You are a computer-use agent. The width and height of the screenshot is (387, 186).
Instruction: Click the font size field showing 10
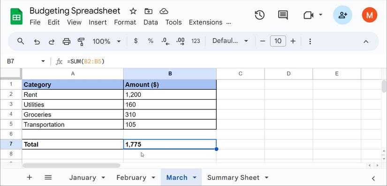(x=278, y=41)
